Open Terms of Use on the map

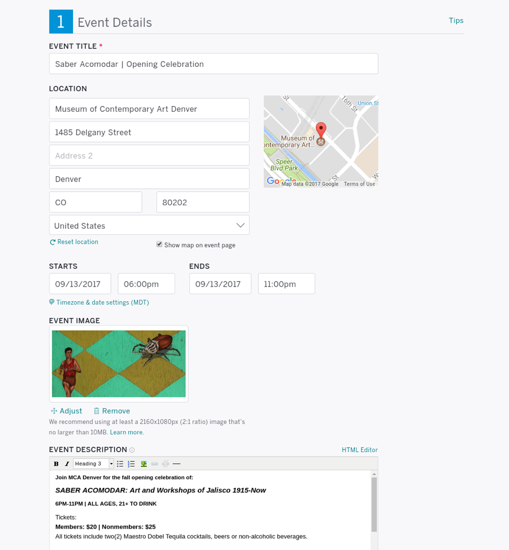point(359,184)
